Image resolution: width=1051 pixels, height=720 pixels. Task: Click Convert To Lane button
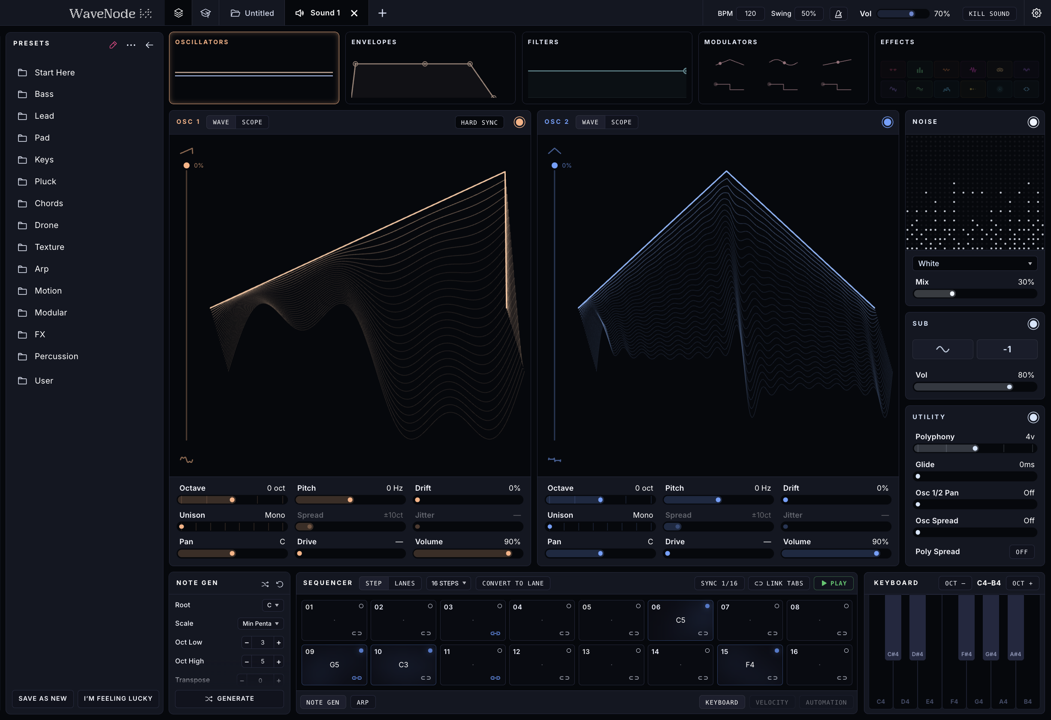[513, 583]
